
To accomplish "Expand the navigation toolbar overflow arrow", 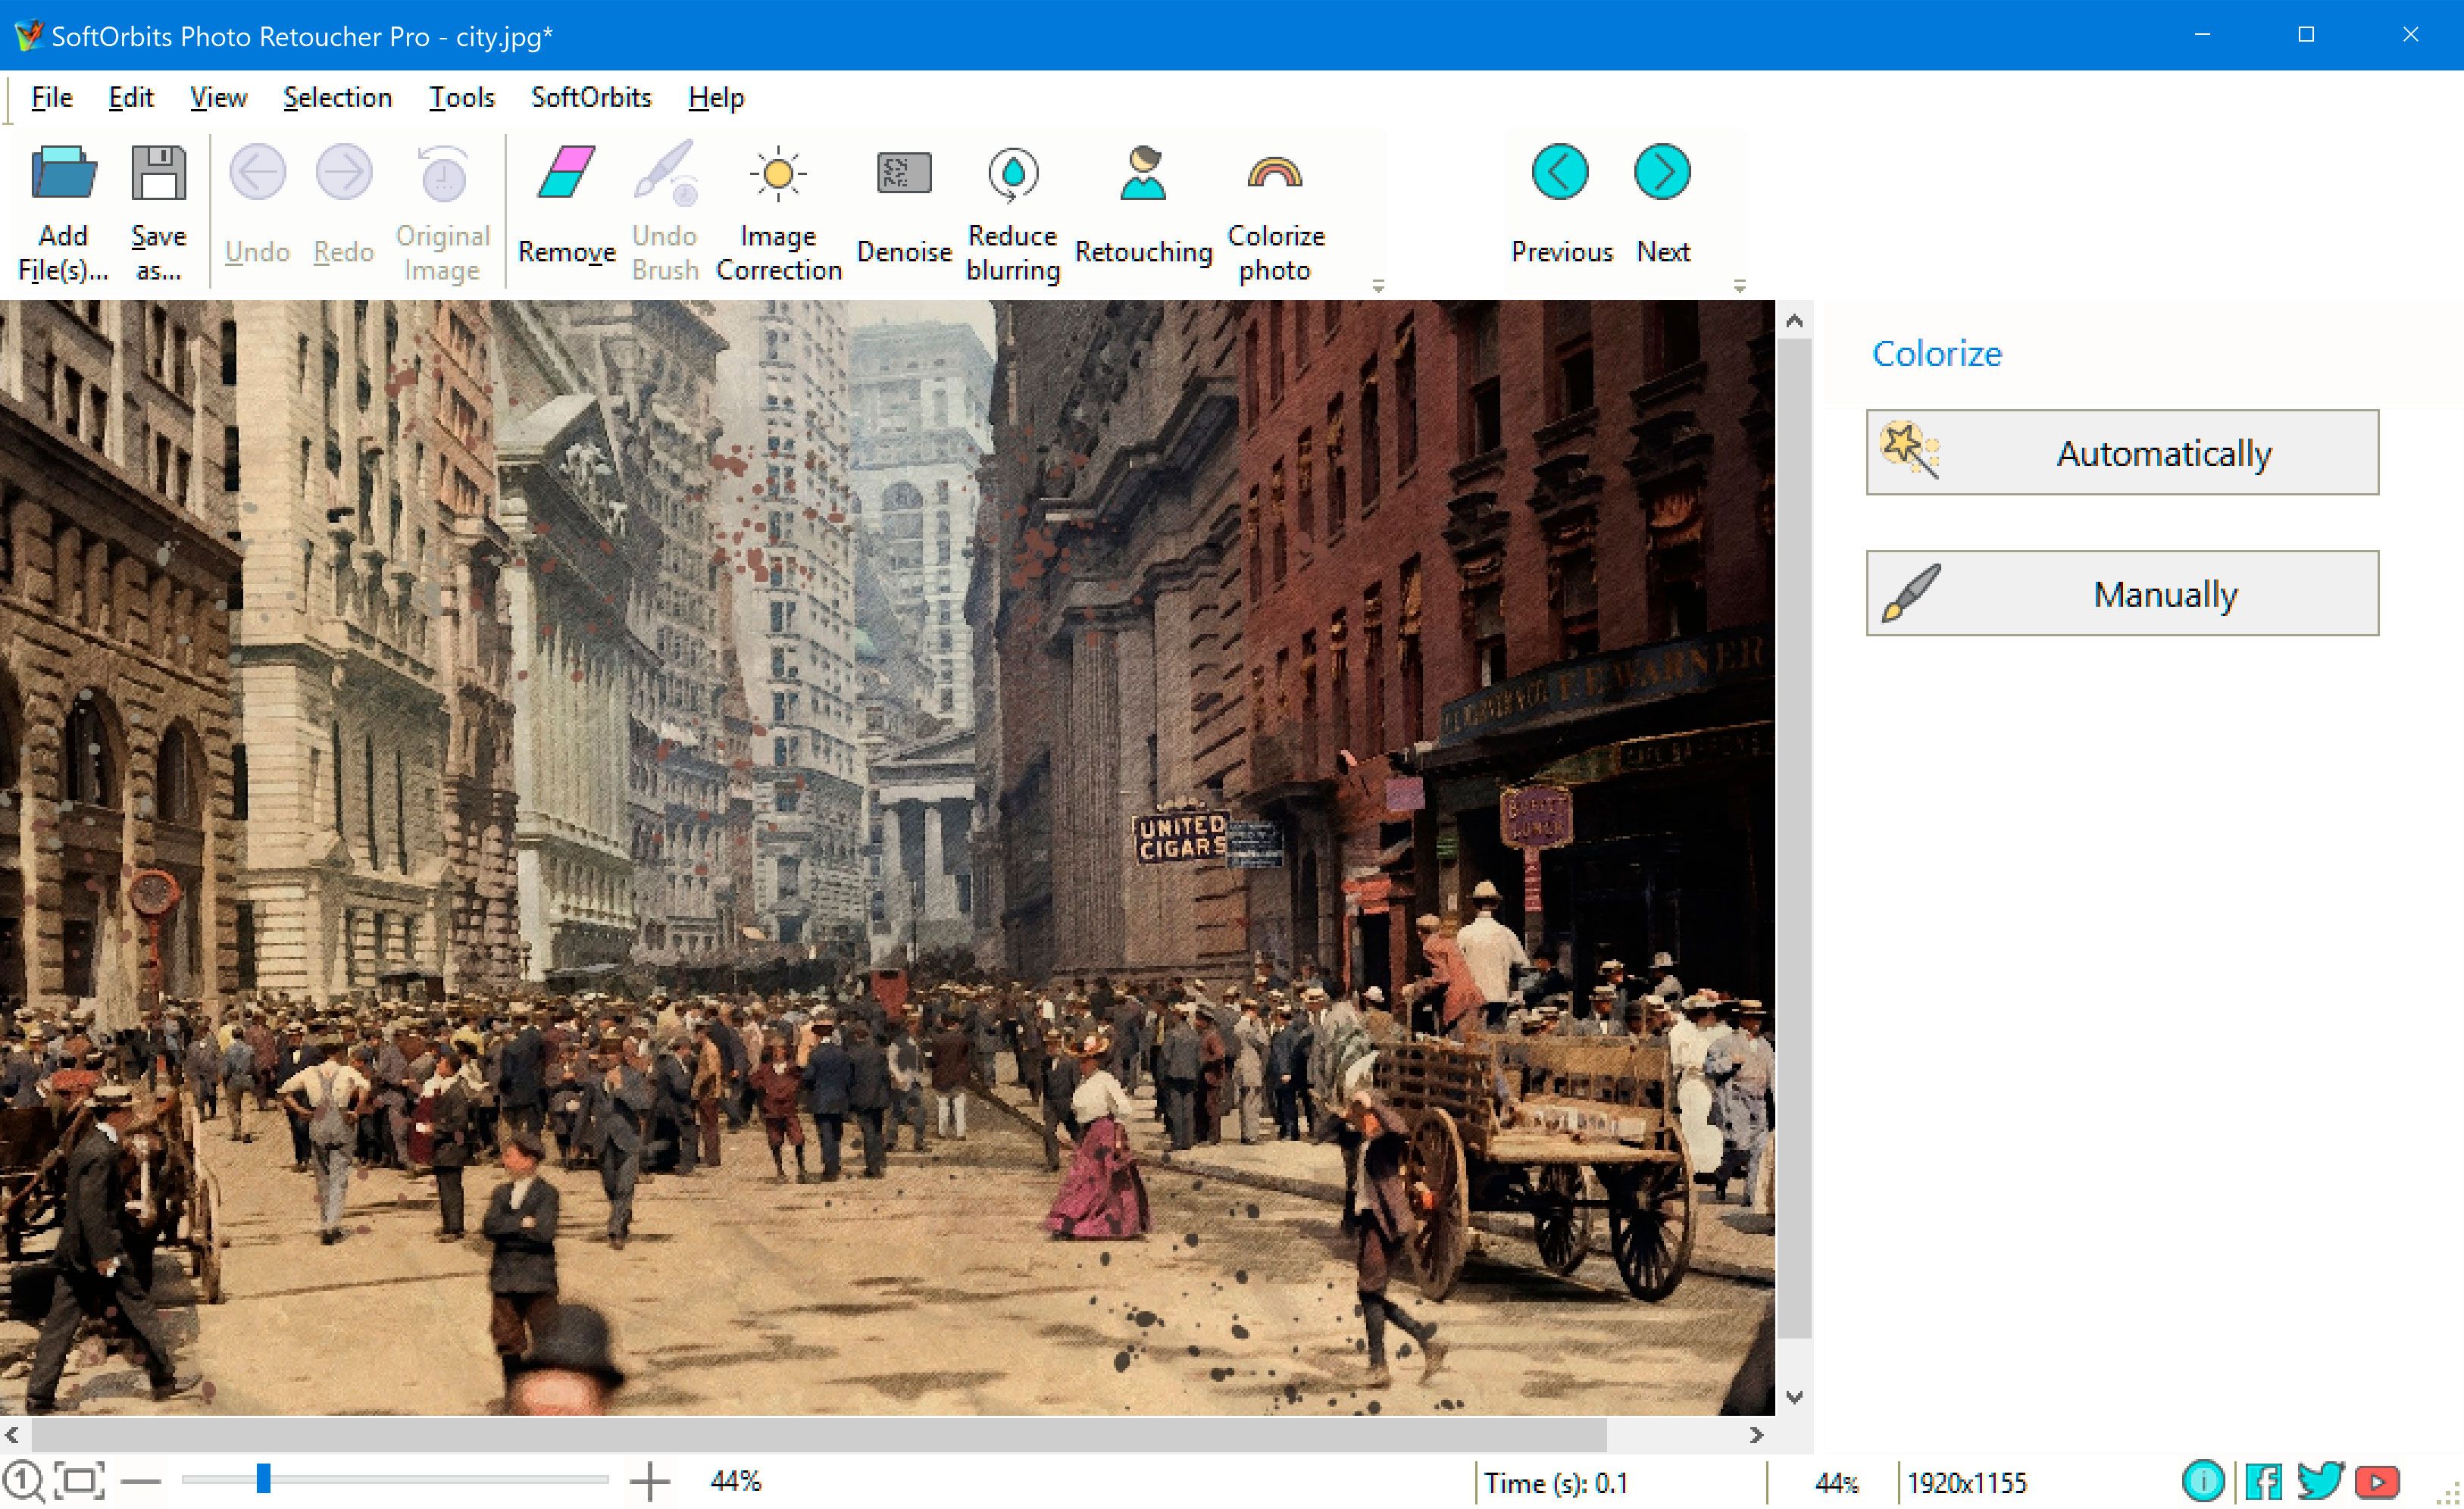I will click(1739, 286).
